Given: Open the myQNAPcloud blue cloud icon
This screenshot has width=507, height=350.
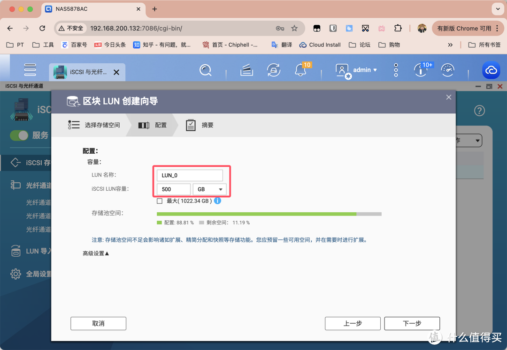Looking at the screenshot, I should pyautogui.click(x=491, y=70).
